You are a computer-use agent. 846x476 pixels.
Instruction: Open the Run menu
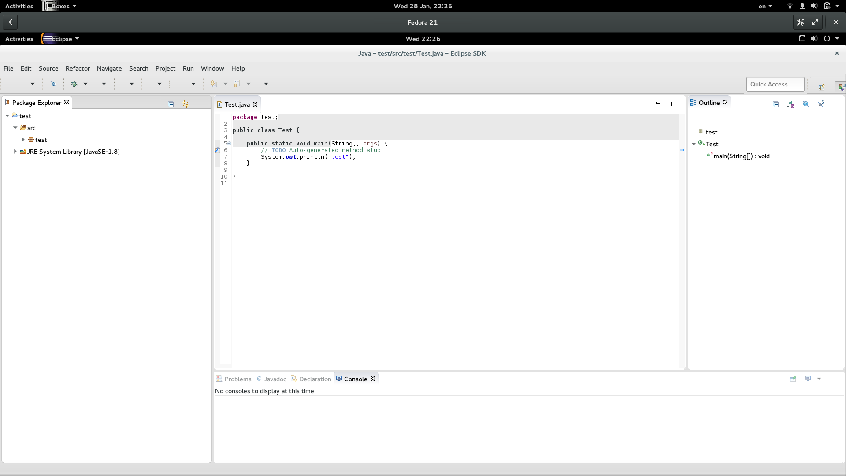(x=188, y=68)
